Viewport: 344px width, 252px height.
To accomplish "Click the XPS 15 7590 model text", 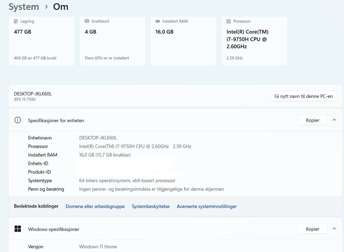I will [25, 99].
